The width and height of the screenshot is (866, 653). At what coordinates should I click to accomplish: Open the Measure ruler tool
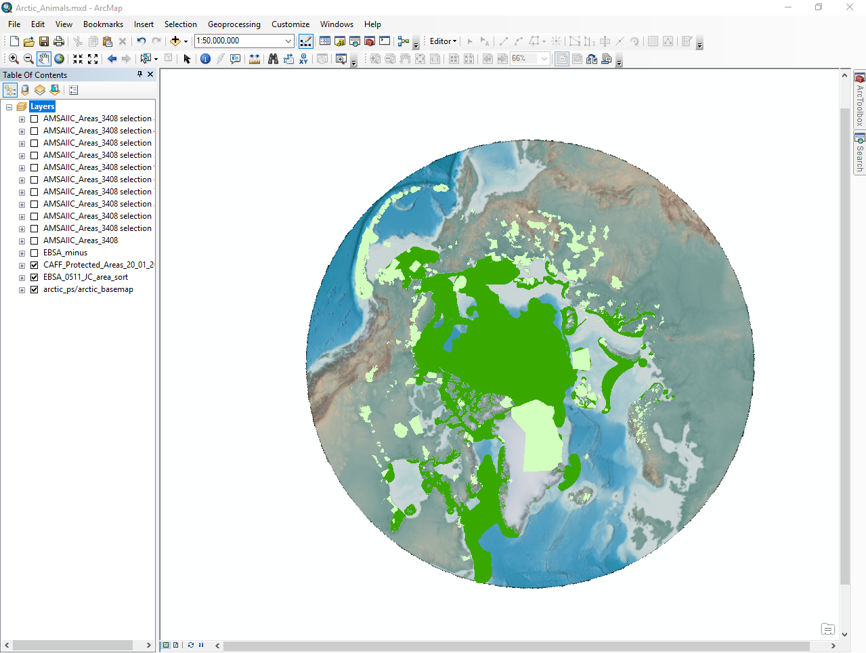point(255,59)
